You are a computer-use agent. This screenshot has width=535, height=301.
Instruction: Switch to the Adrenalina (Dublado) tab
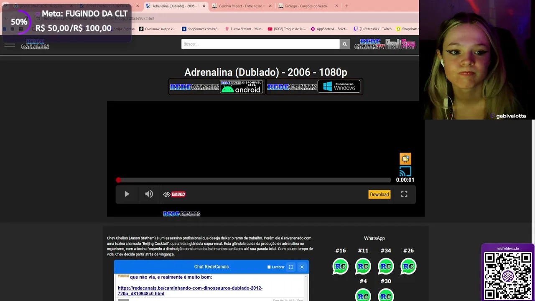[x=176, y=6]
